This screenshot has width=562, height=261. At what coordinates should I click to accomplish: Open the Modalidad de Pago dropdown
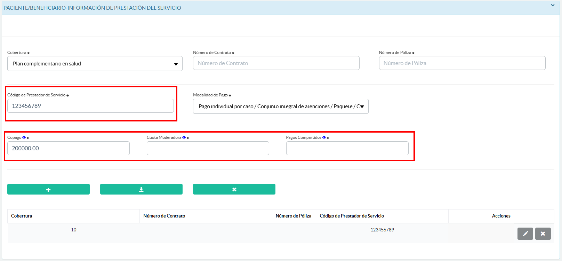[280, 106]
